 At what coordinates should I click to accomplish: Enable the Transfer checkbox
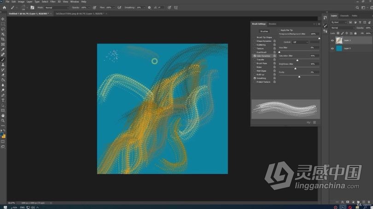255,60
